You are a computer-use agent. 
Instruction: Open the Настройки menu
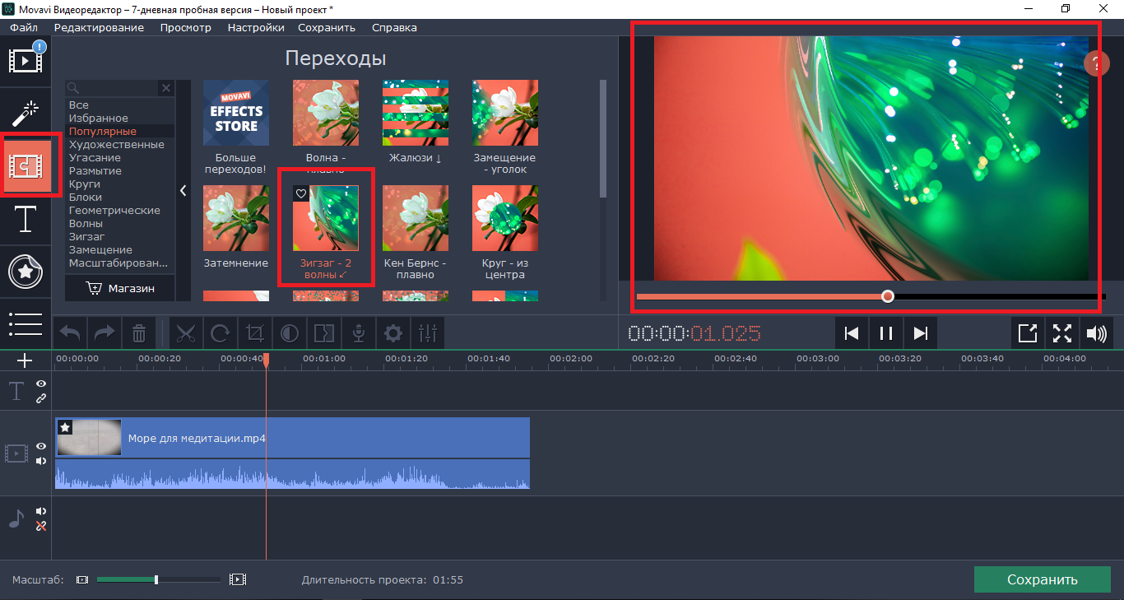point(256,27)
